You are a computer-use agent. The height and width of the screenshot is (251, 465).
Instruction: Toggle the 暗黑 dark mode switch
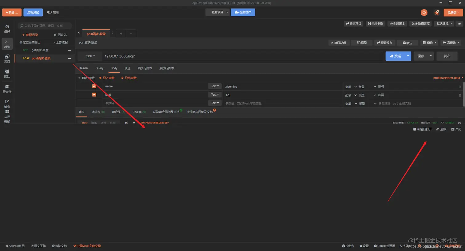click(49, 12)
